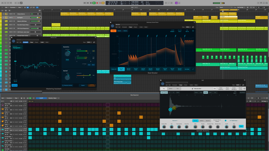This screenshot has height=151, width=269.
Task: Select source handle A on the waveform
Action: [171, 110]
